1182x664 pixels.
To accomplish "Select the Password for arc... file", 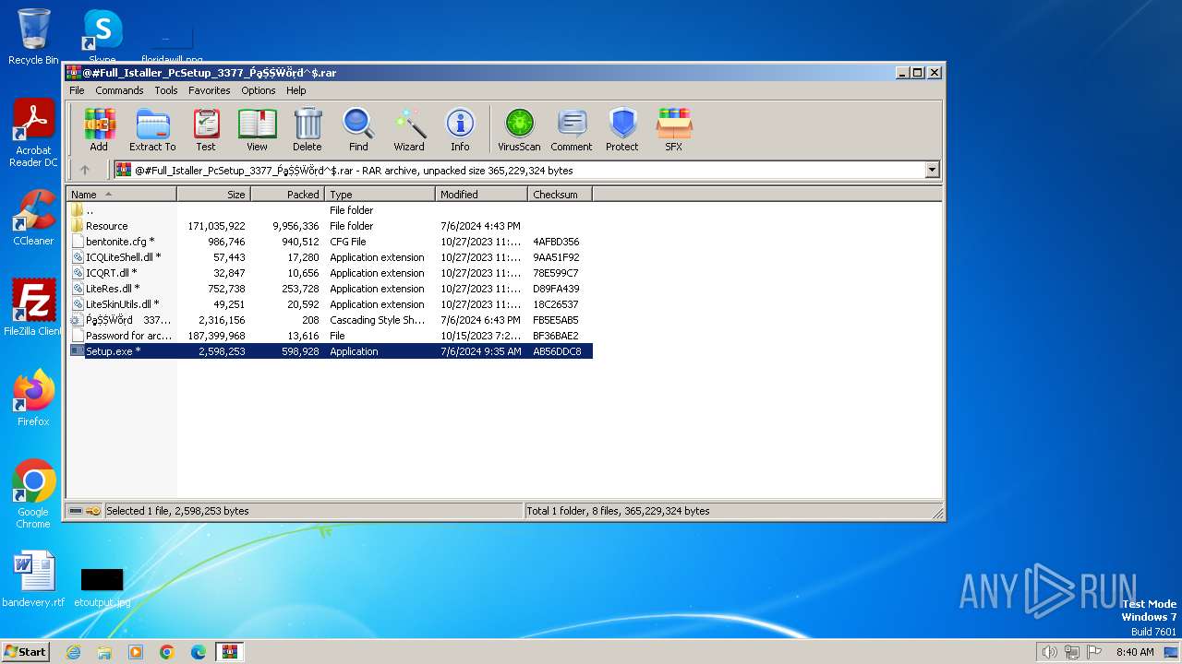I will point(331,336).
